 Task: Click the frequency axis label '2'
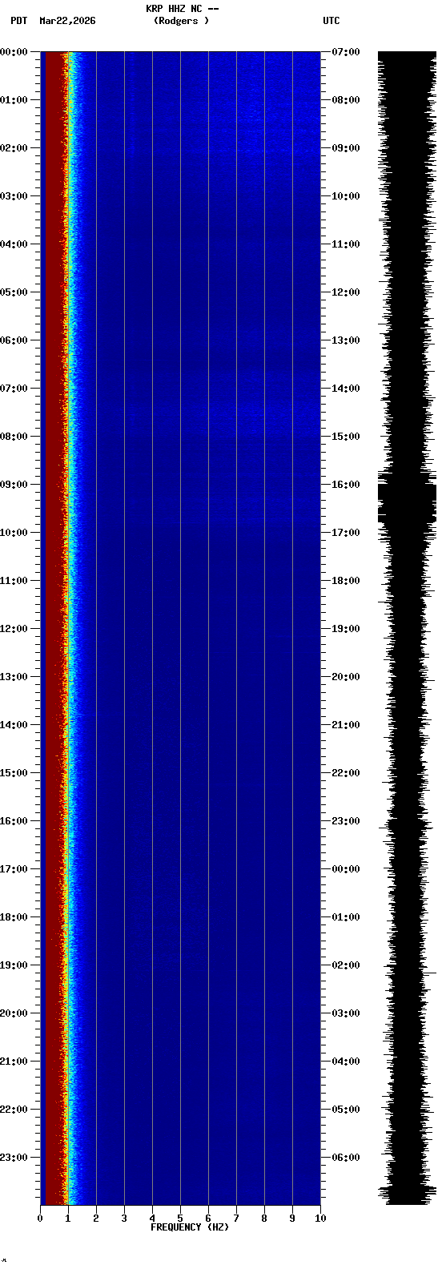tap(96, 1219)
